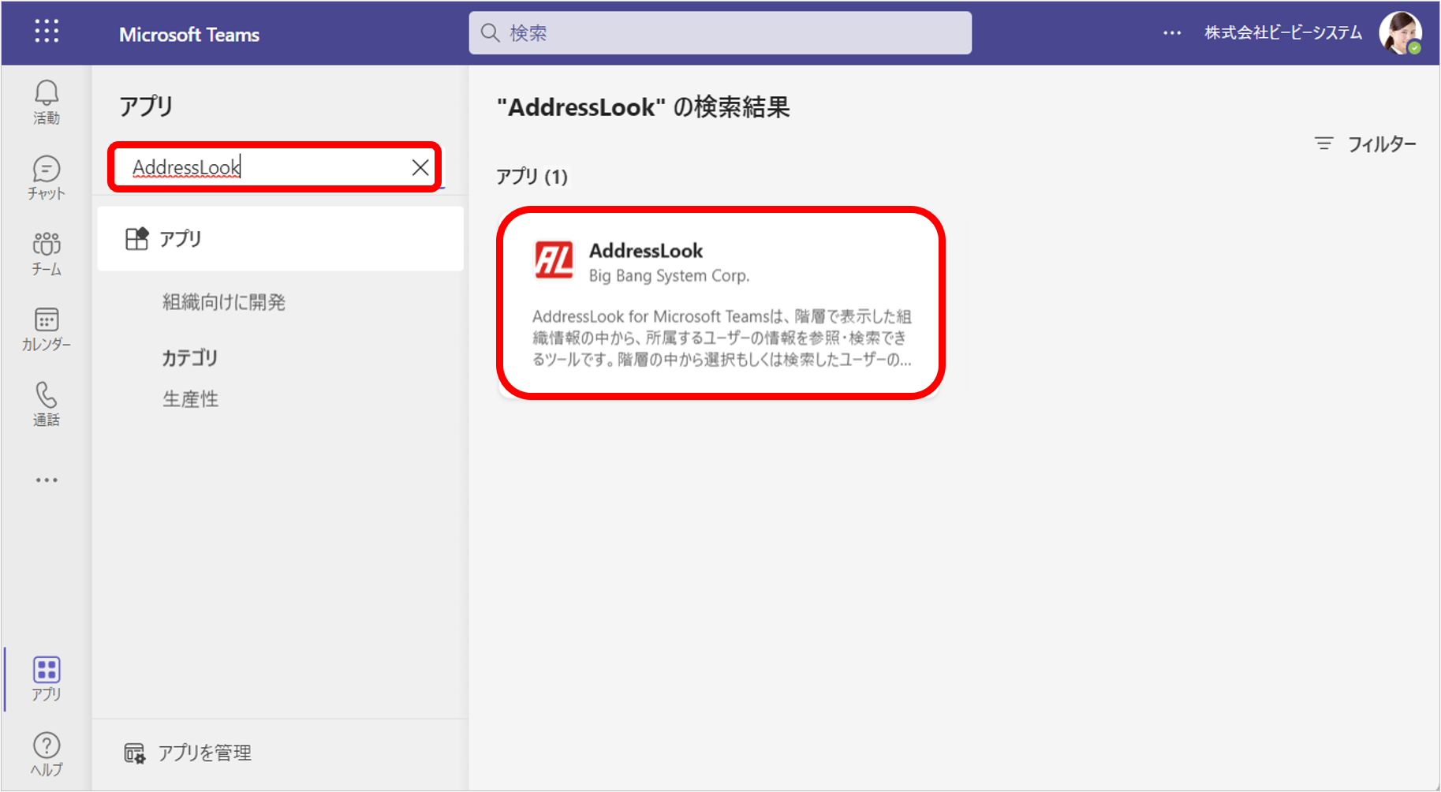Expand more apps ellipsis in the sidebar

pos(46,480)
